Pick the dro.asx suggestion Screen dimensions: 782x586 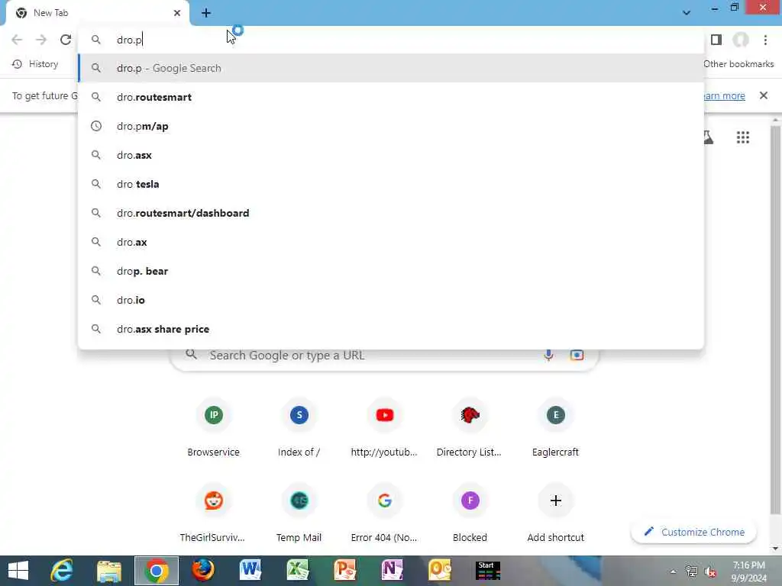[x=391, y=155]
